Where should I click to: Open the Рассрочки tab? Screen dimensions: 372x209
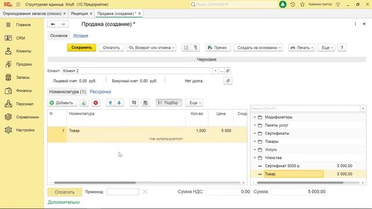coord(101,92)
